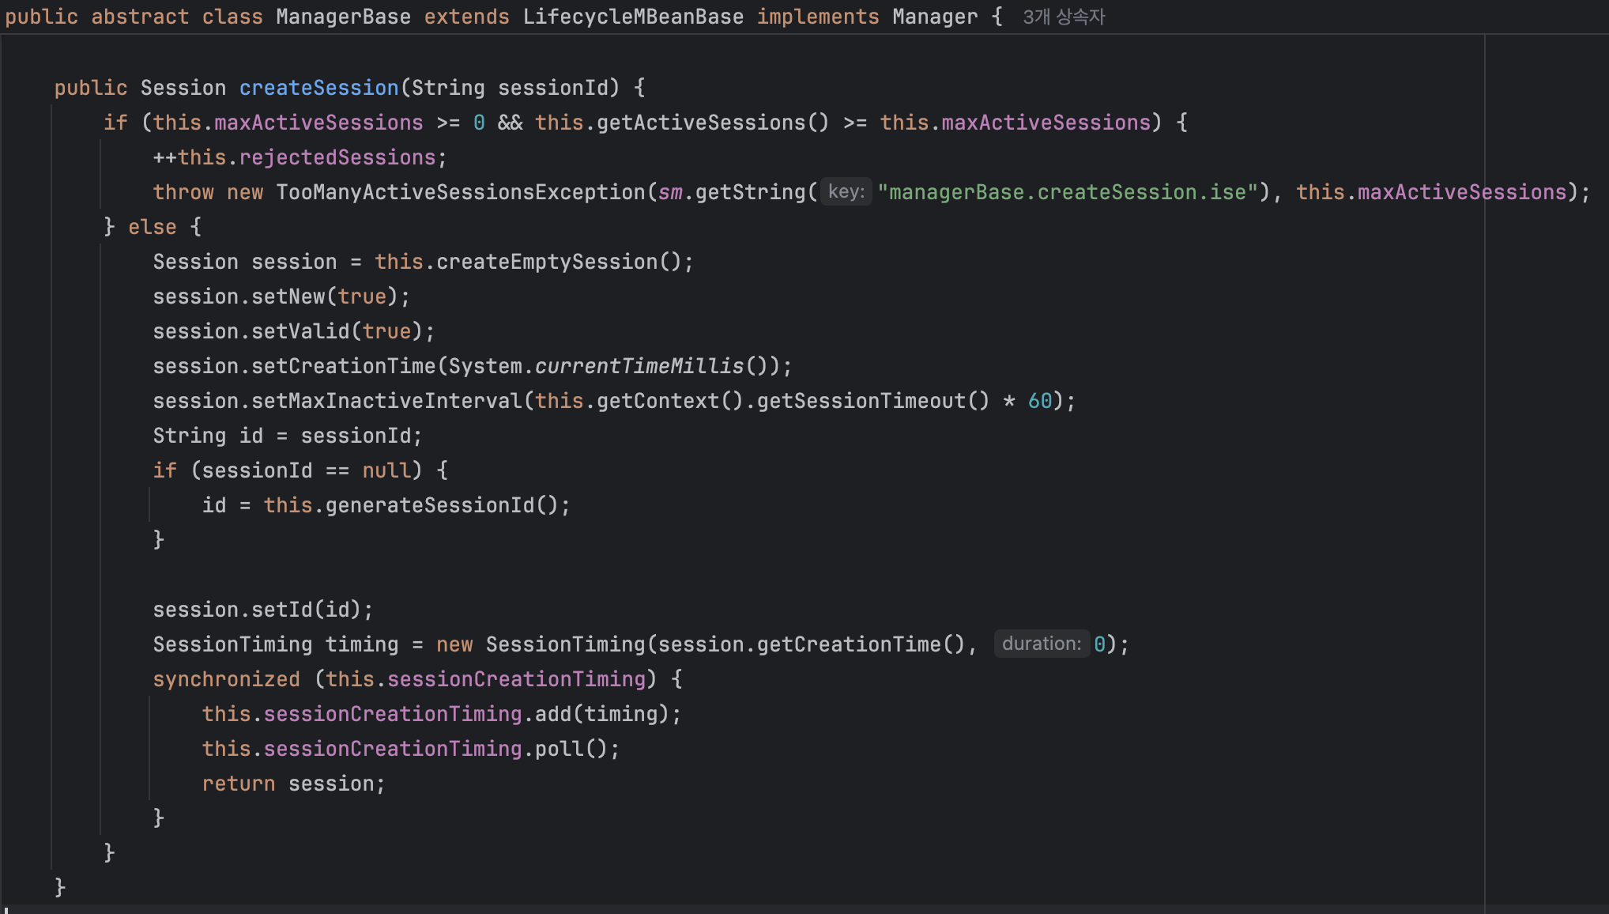Screen dimensions: 1609x914
Task: Click the "managerBase.createSession.ise" string literal
Action: pyautogui.click(x=1067, y=192)
